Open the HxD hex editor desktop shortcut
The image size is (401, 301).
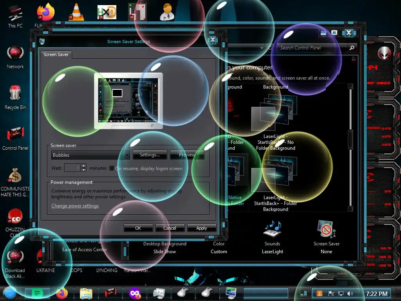tap(107, 12)
